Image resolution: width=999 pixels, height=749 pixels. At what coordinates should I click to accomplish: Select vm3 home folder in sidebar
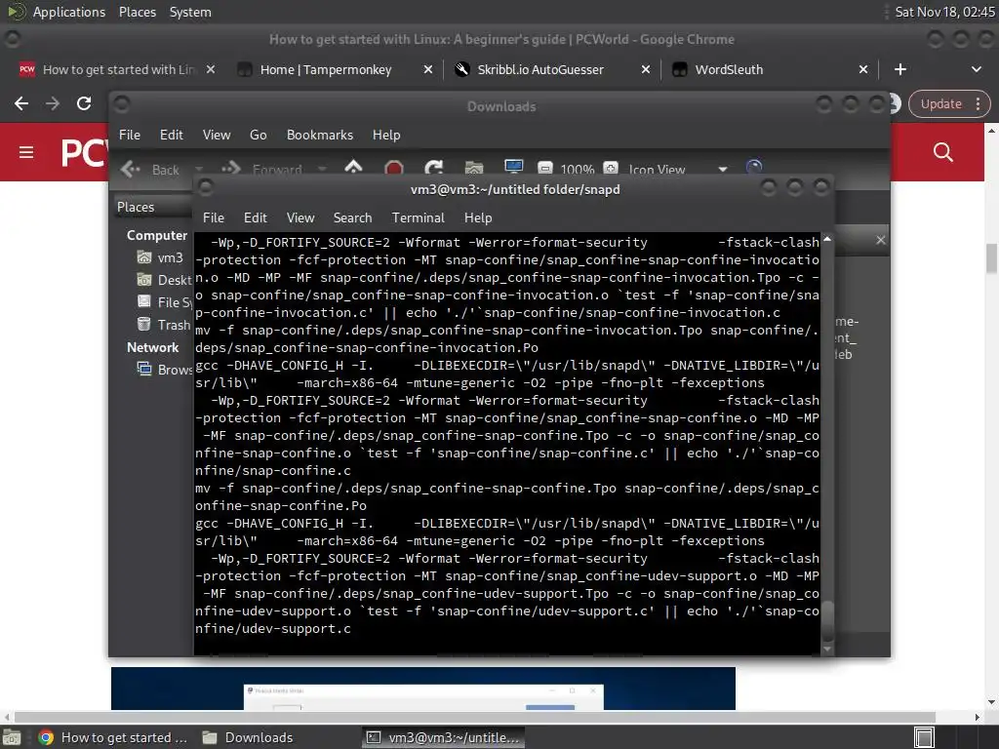[x=161, y=257]
